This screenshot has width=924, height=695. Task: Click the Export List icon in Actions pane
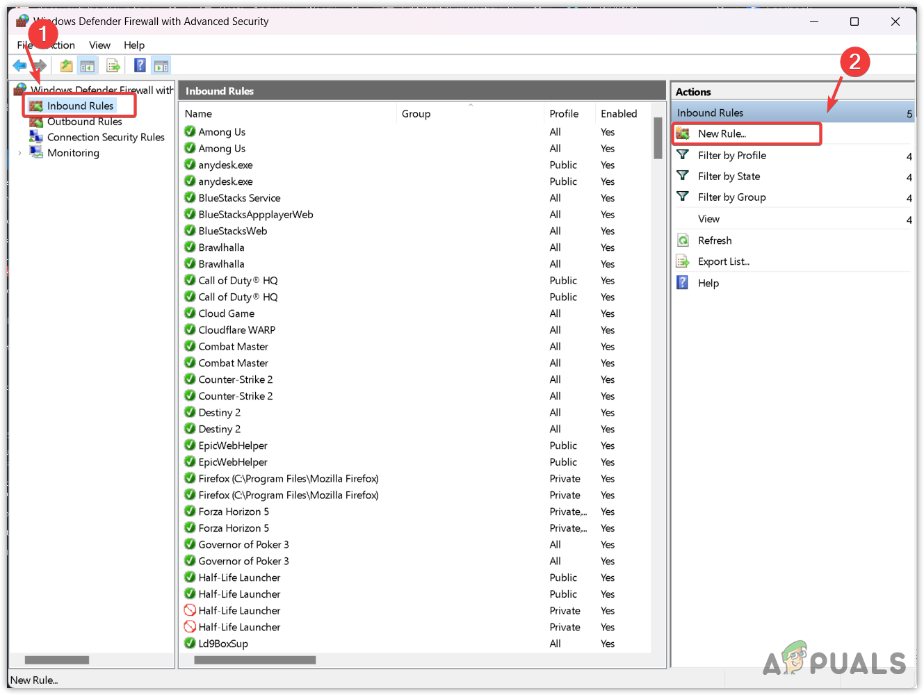tap(683, 261)
